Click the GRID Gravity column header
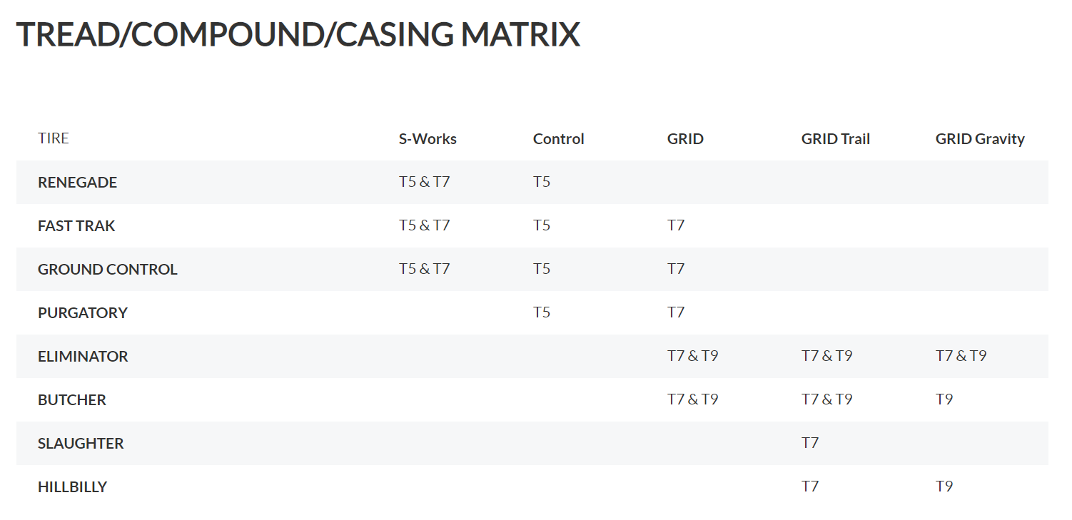 point(979,139)
